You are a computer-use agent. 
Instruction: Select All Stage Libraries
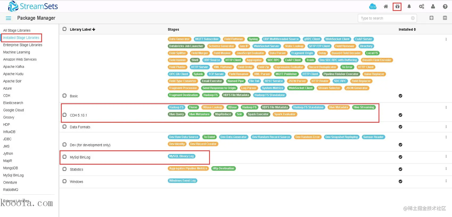17,31
